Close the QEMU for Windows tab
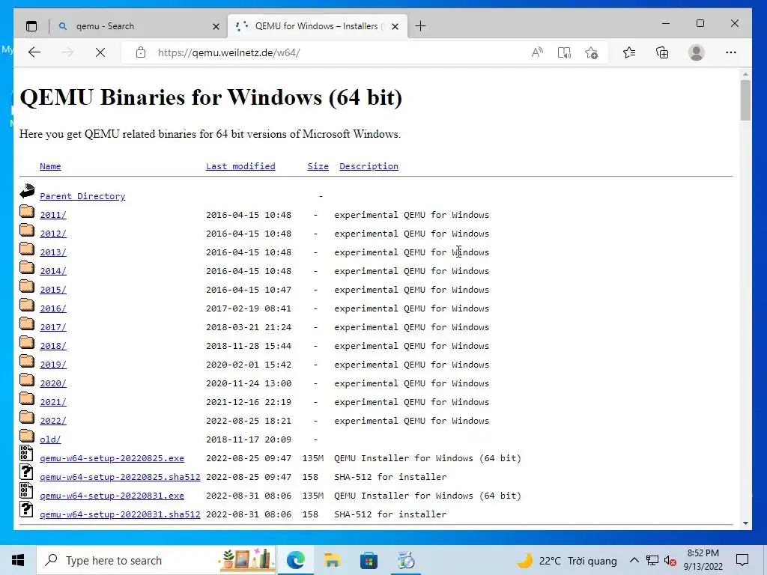The height and width of the screenshot is (575, 767). pyautogui.click(x=395, y=26)
